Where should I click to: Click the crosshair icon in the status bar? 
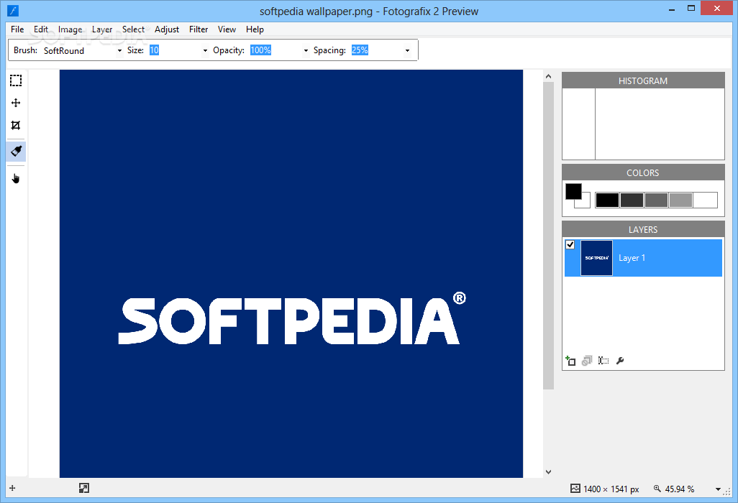[13, 488]
